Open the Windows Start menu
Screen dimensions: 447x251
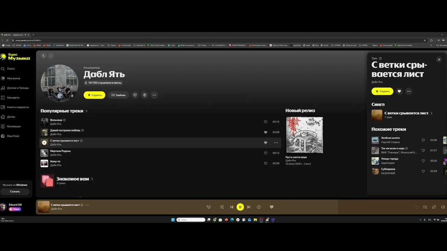point(173,220)
